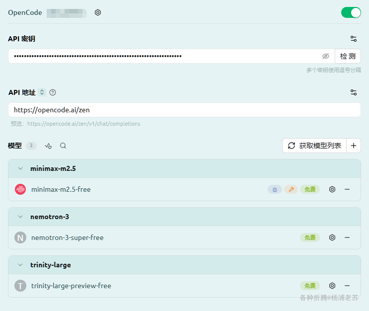
Task: Click 免费 tag on nemotron-3-super-free
Action: tap(310, 237)
